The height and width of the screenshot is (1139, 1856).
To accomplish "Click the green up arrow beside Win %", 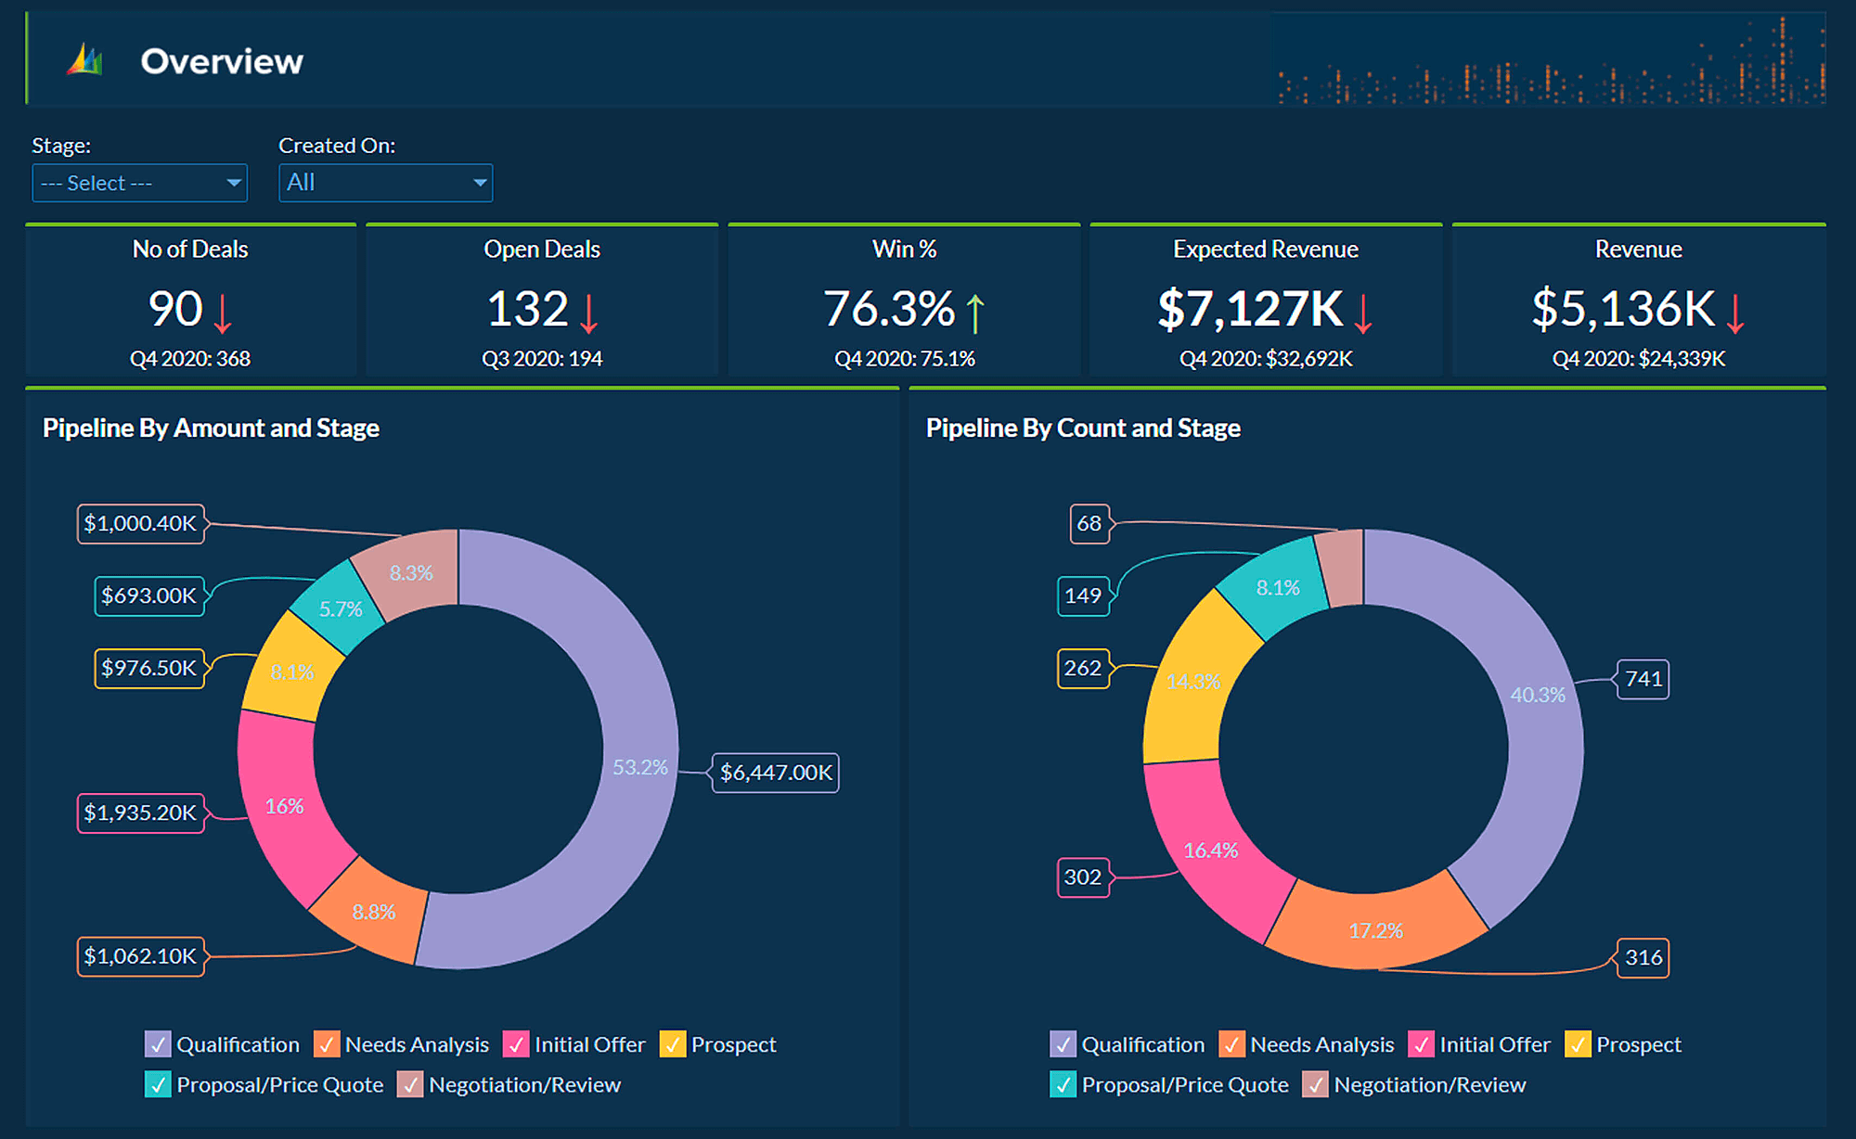I will 973,313.
